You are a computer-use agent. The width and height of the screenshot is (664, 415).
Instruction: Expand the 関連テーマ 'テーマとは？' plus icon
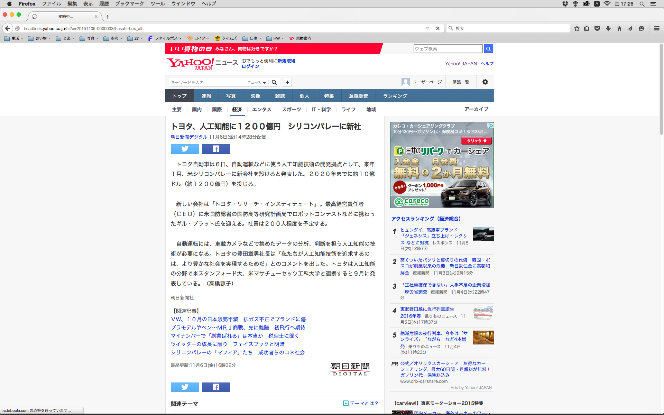pos(345,403)
